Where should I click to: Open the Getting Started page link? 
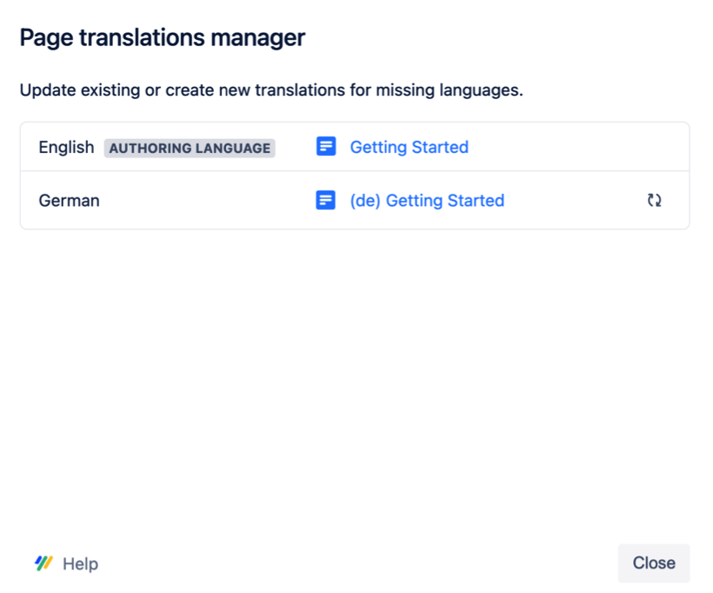(x=409, y=147)
